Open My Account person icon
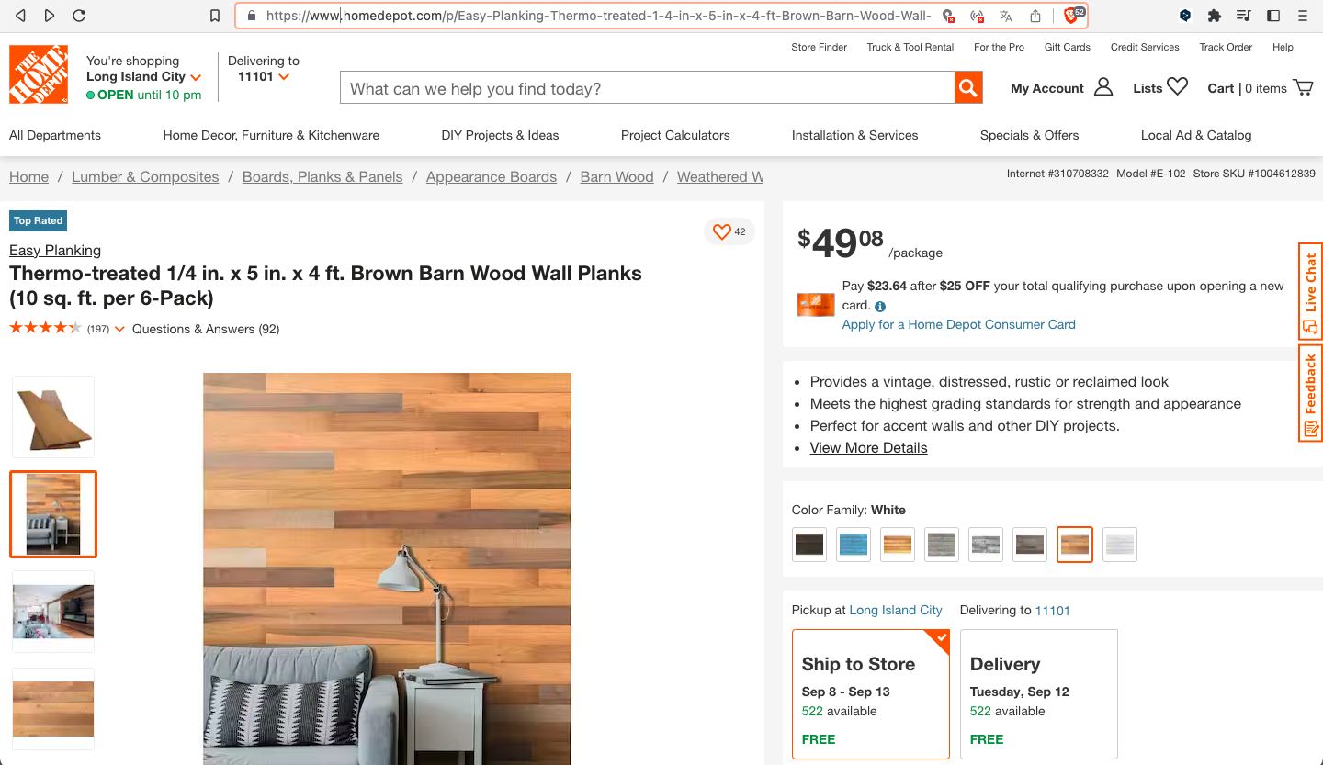This screenshot has width=1323, height=765. (1103, 87)
